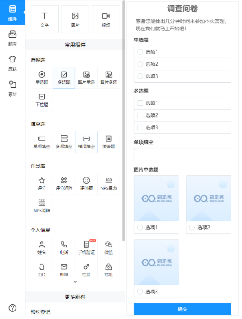
Task: Add a 多项填空 multiple blanks field
Action: 64,142
